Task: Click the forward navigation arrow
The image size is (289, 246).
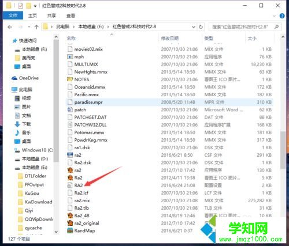Action: [20, 27]
